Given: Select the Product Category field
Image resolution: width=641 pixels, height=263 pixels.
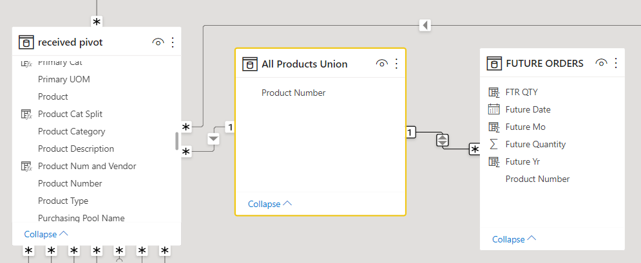Looking at the screenshot, I should point(71,131).
